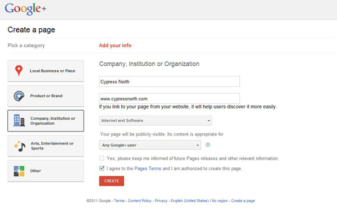
Task: Choose the colored squares Other icon
Action: click(x=19, y=171)
